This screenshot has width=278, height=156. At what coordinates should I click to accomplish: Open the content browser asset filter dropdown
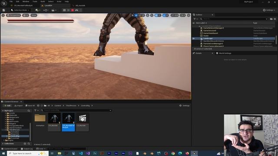36,110
